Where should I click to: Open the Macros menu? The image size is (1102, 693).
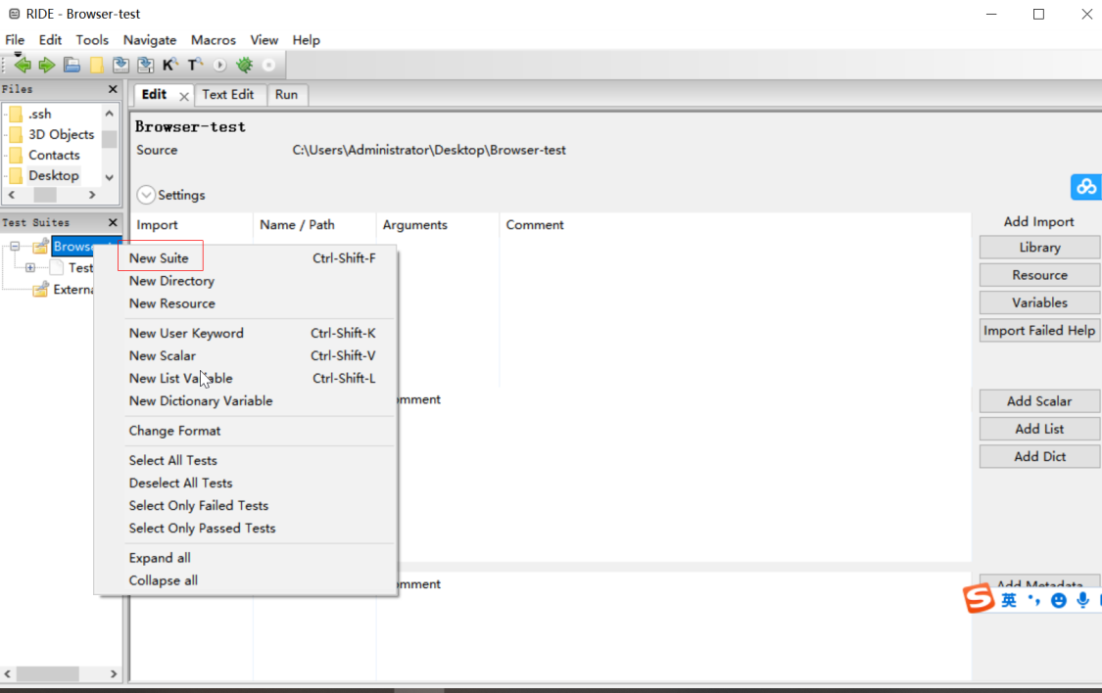213,40
